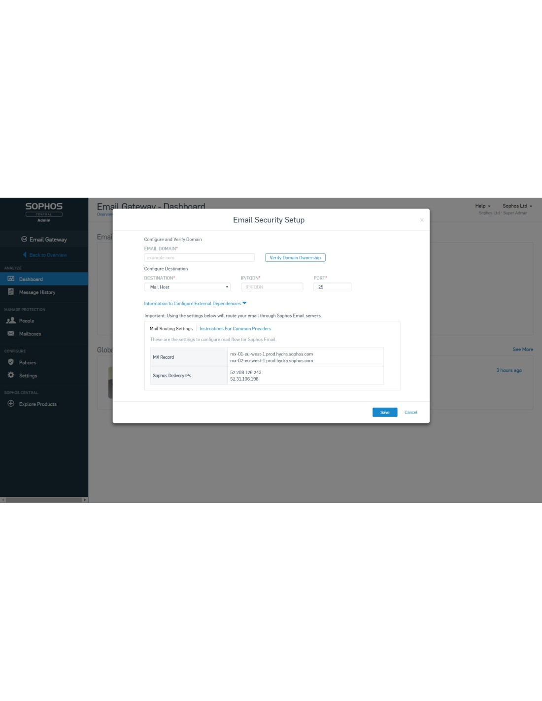542x701 pixels.
Task: Open the Destination Mail Host dropdown
Action: click(x=187, y=287)
